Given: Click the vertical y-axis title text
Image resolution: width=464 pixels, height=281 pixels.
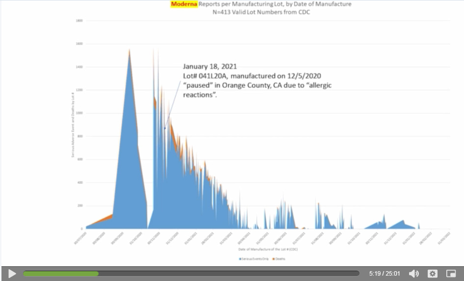Looking at the screenshot, I should pos(73,125).
